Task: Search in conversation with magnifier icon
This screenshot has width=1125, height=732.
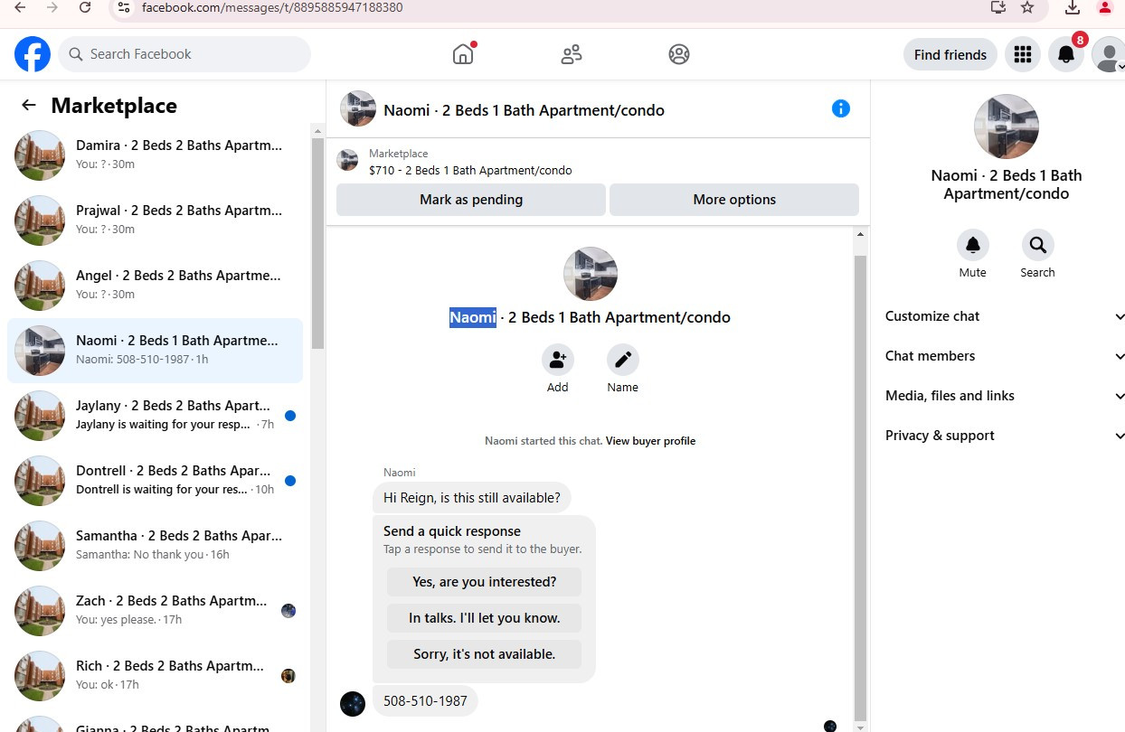Action: (1038, 245)
